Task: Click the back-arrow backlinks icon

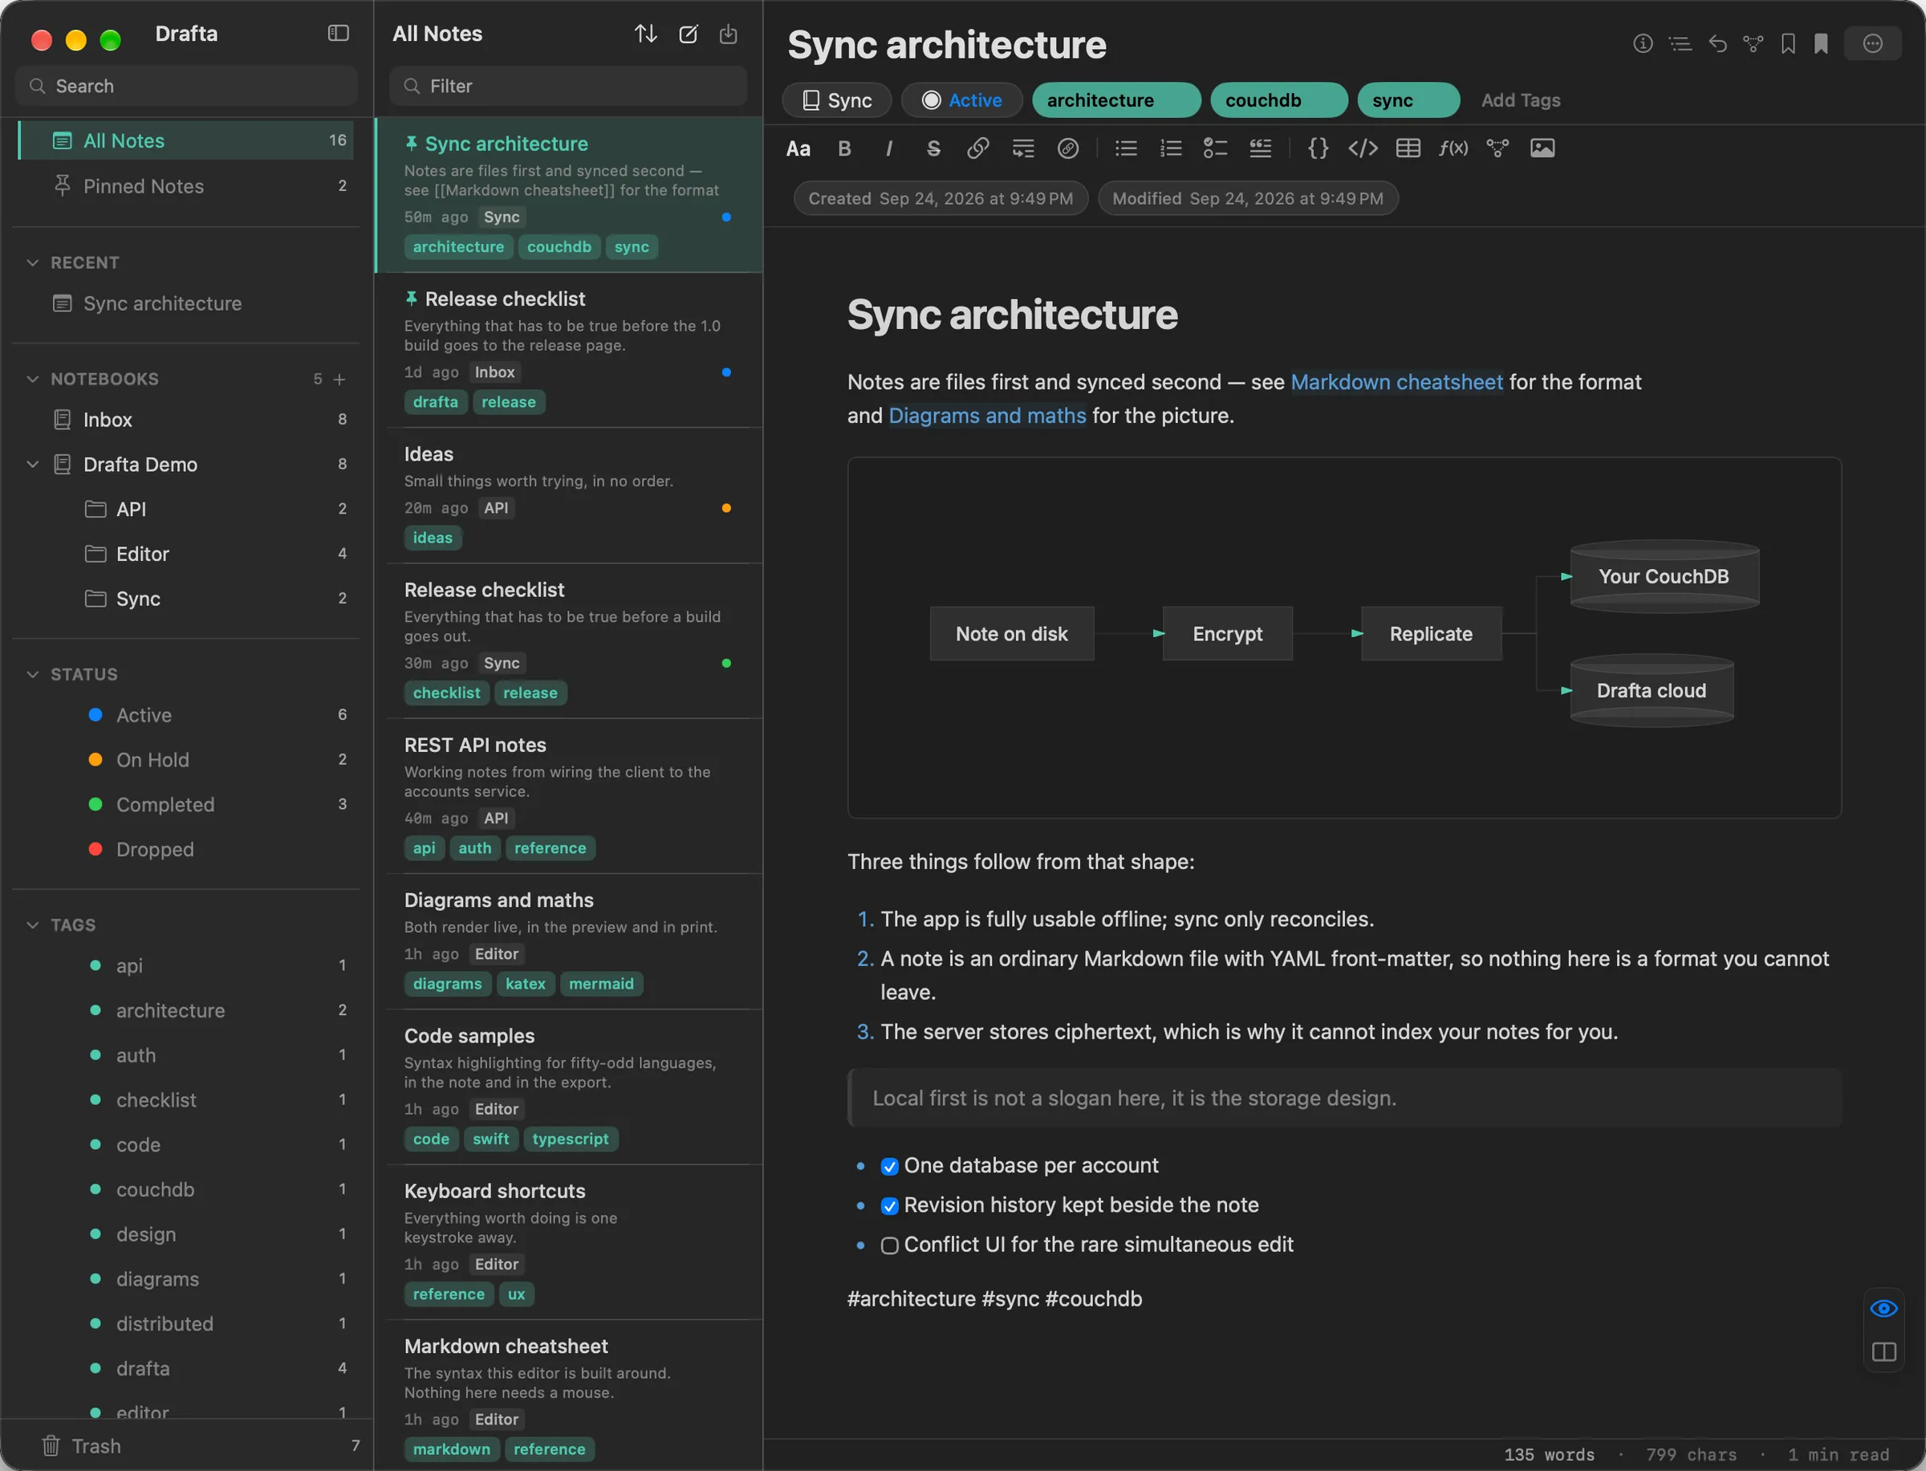Action: pyautogui.click(x=1717, y=44)
